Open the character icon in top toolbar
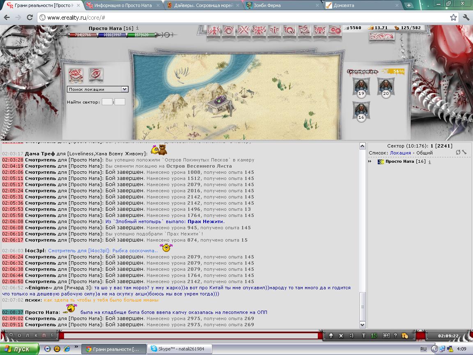Image resolution: width=473 pixels, height=355 pixels. (214, 31)
